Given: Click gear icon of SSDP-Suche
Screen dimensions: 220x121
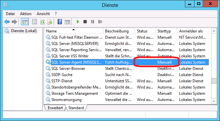Looking at the screenshot, I should pyautogui.click(x=48, y=75).
